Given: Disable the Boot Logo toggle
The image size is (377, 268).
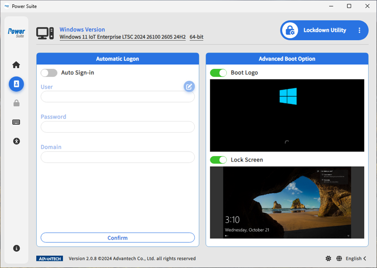Looking at the screenshot, I should [x=218, y=72].
